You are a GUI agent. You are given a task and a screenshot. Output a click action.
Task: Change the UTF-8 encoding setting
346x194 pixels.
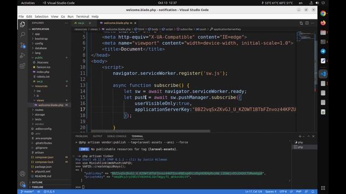[x=283, y=192]
